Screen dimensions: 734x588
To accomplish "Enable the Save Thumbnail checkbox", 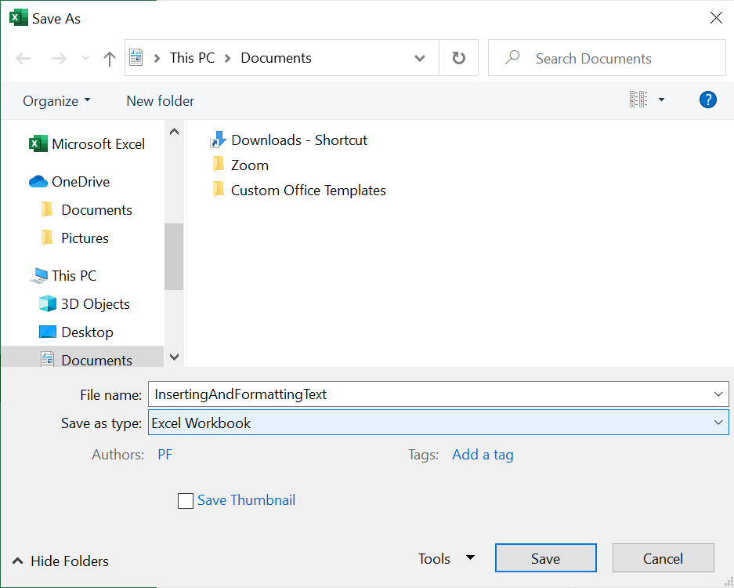I will tap(186, 501).
